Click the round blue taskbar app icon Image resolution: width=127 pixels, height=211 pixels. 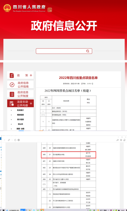(34, 210)
